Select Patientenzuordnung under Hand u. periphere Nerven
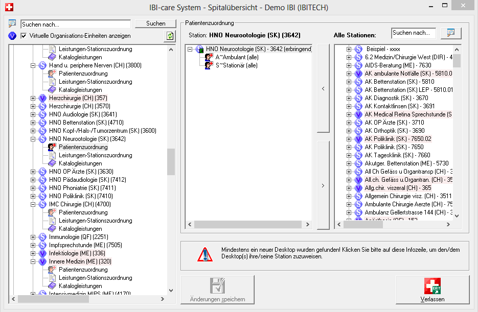The image size is (478, 312). point(83,74)
